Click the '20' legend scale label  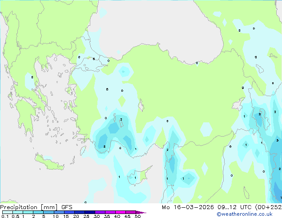pyautogui.click(x=76, y=216)
